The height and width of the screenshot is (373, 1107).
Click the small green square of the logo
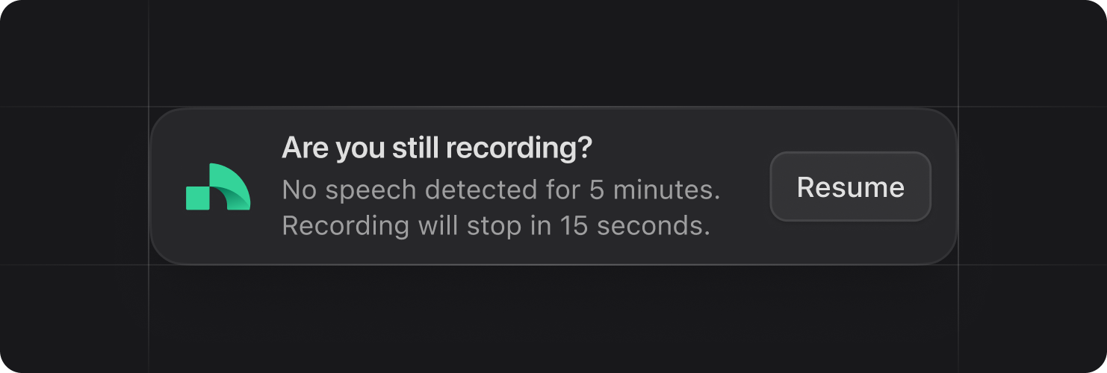coord(198,198)
